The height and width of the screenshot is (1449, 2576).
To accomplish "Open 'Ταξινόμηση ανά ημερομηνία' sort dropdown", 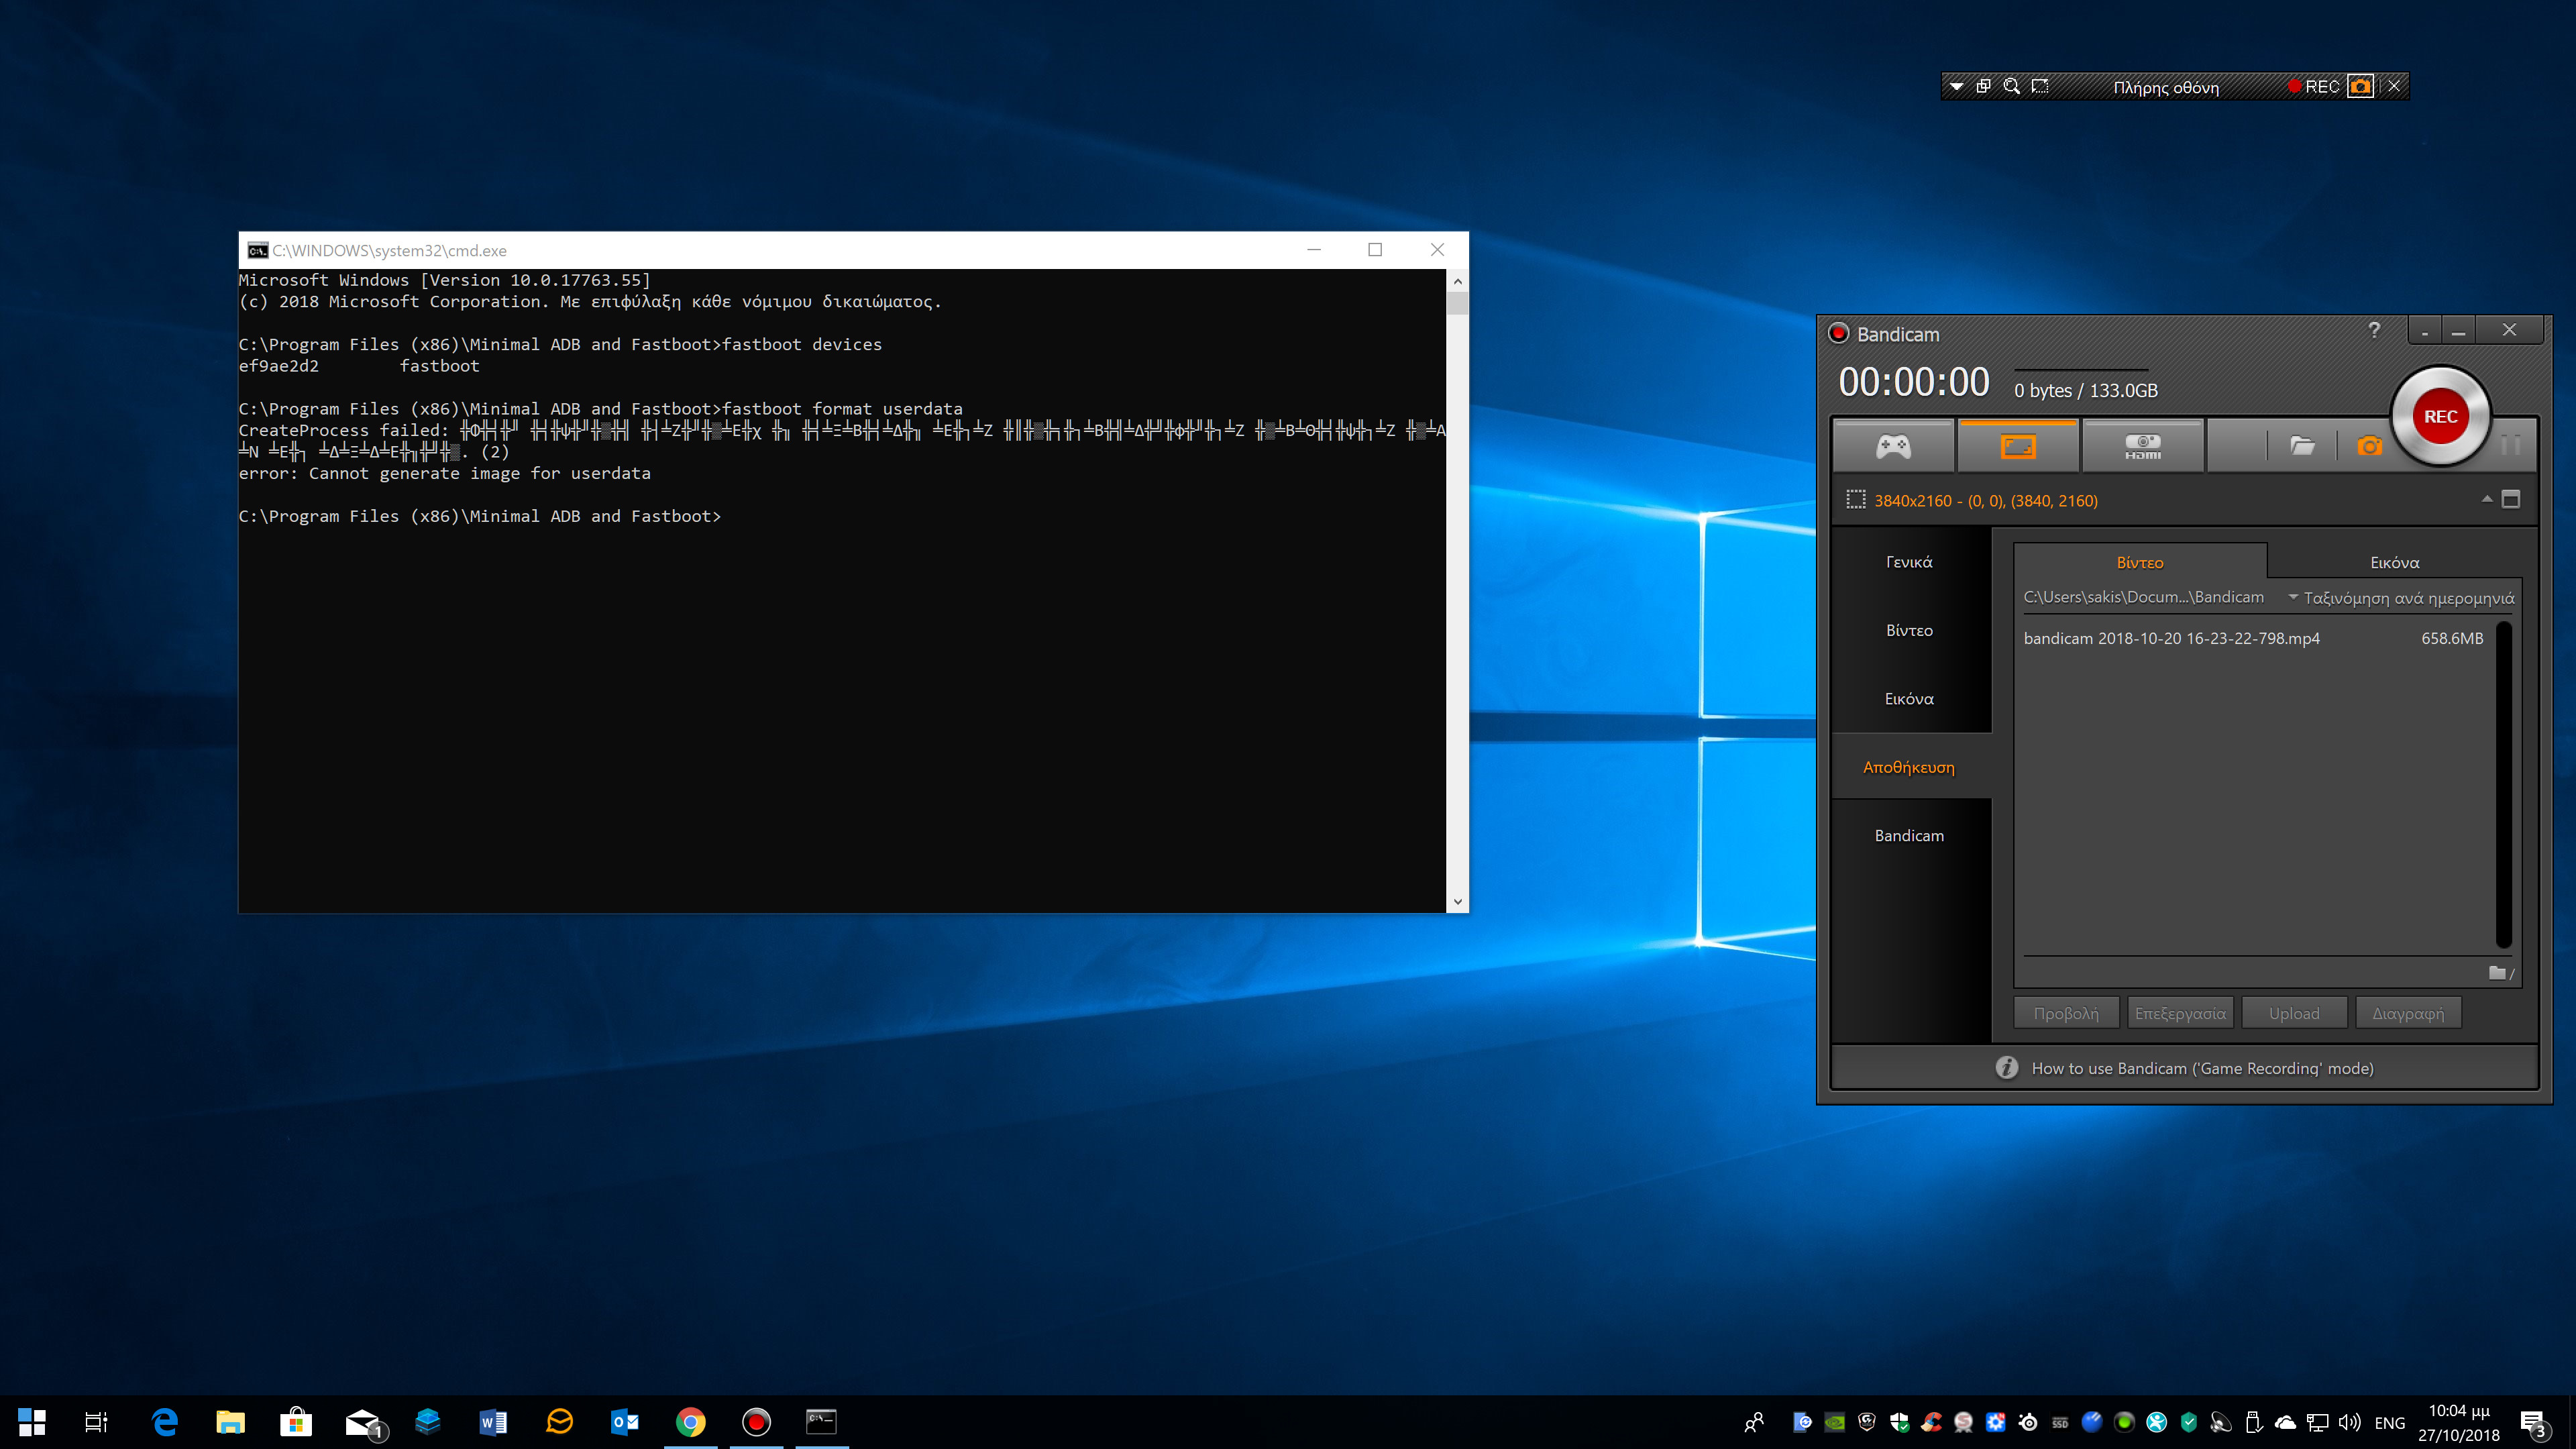I will (x=2400, y=598).
